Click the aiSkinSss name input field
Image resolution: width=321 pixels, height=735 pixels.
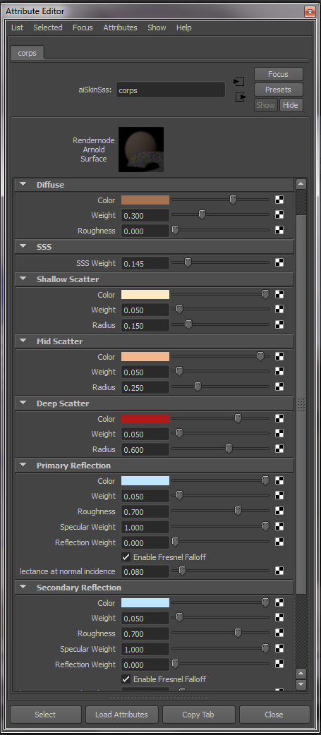171,90
